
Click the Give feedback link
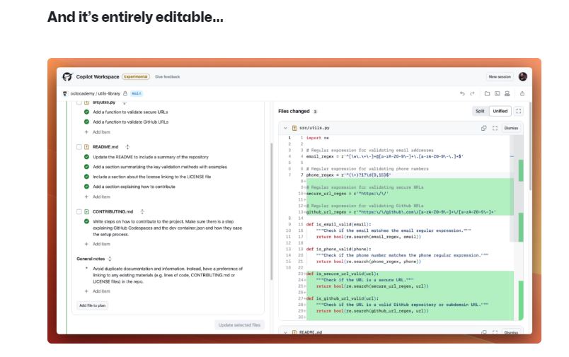168,76
